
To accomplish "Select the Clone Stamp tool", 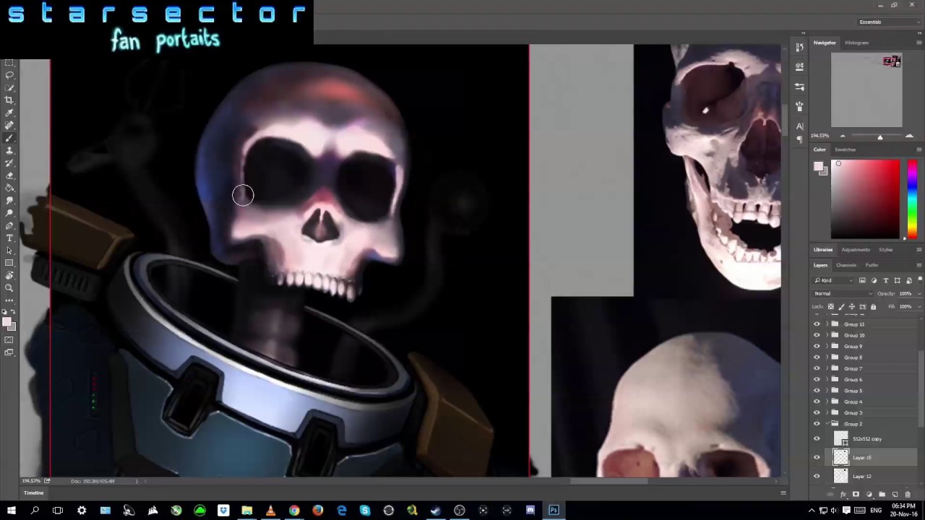I will click(x=9, y=150).
